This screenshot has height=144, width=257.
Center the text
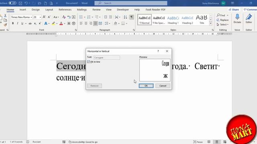[86, 24]
